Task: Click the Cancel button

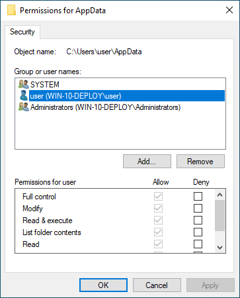Action: (157, 285)
